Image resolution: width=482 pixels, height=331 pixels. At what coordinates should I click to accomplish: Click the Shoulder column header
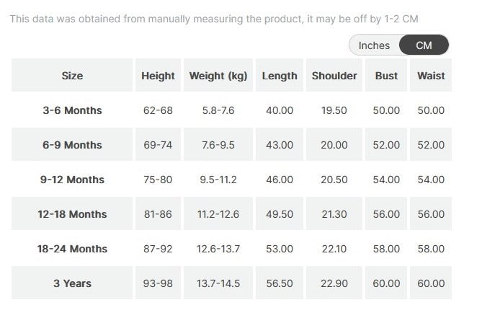(334, 76)
